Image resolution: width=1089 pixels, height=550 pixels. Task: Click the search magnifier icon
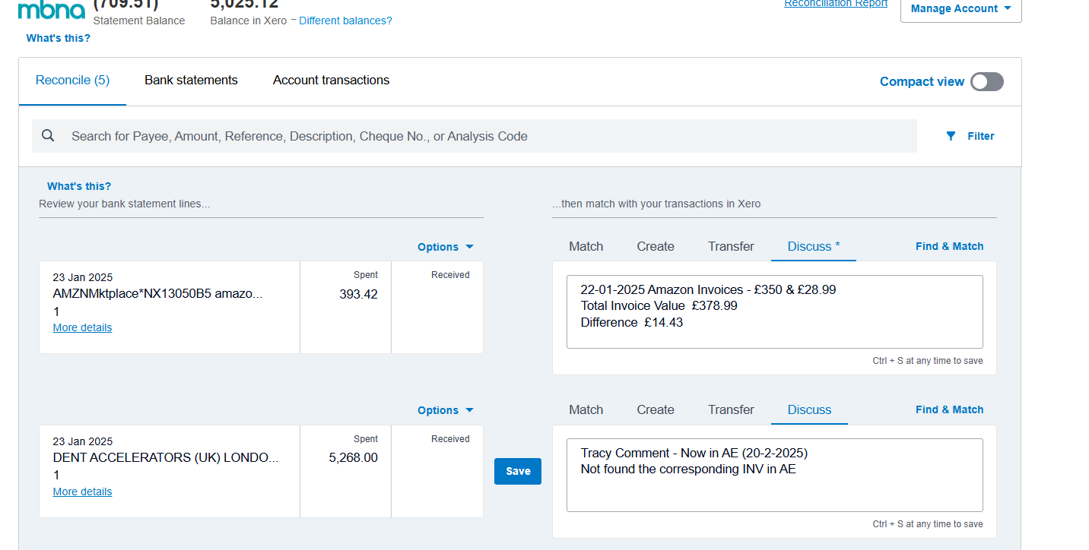tap(48, 136)
